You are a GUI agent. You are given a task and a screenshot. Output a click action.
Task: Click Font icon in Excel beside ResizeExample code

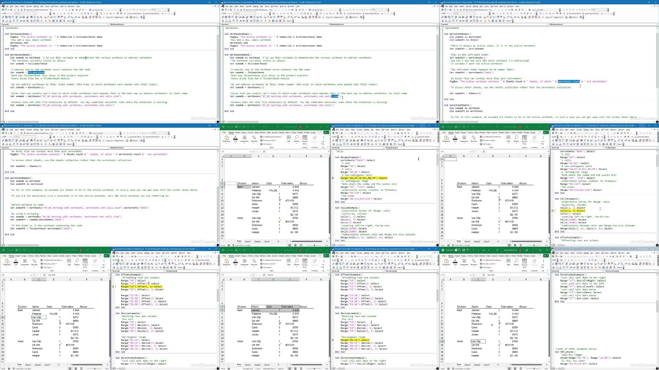pos(235,261)
